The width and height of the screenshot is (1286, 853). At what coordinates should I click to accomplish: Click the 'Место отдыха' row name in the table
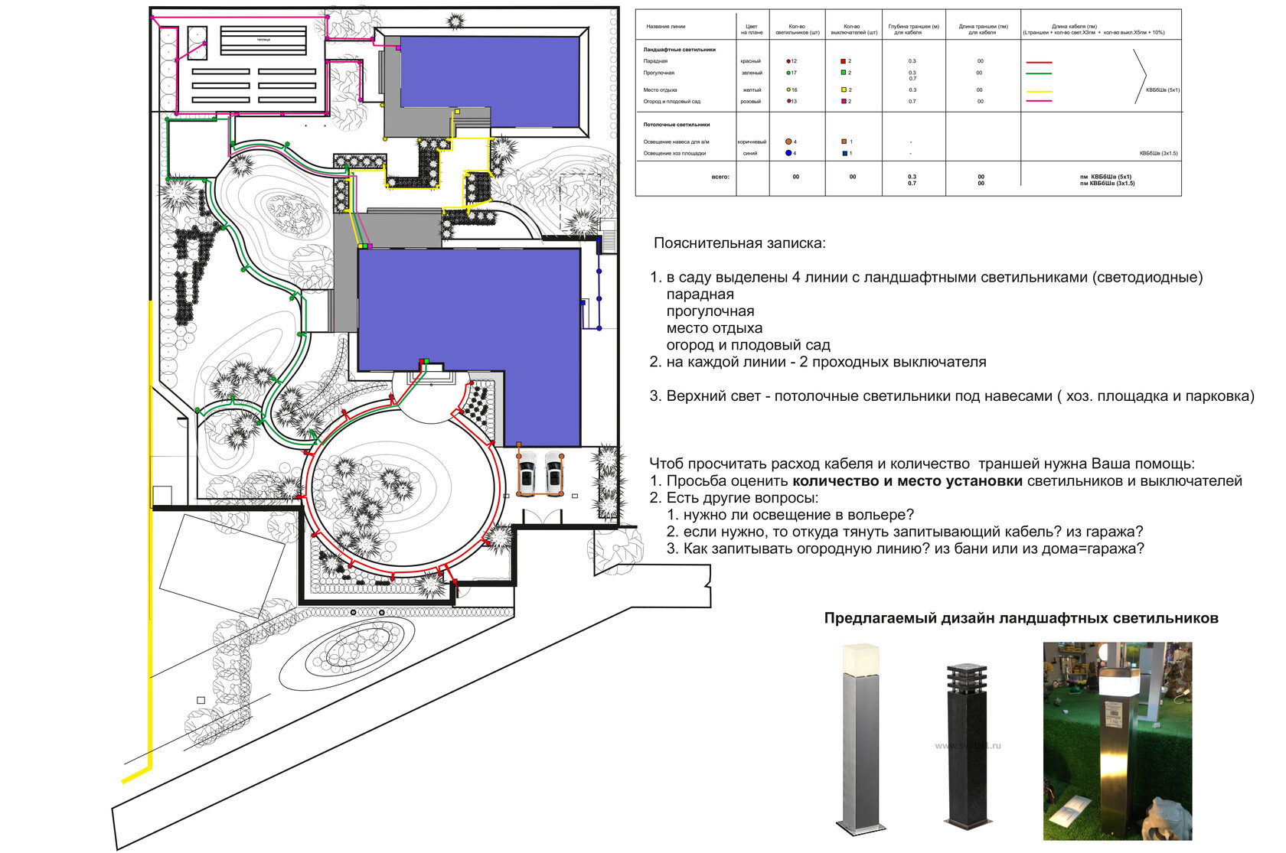pos(660,90)
